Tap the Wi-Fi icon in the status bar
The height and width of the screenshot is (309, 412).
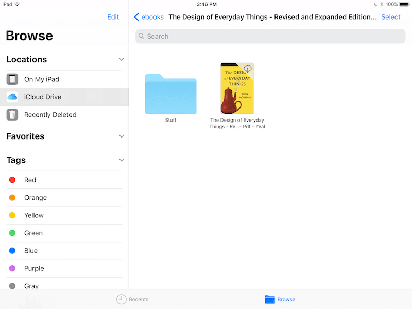(17, 4)
